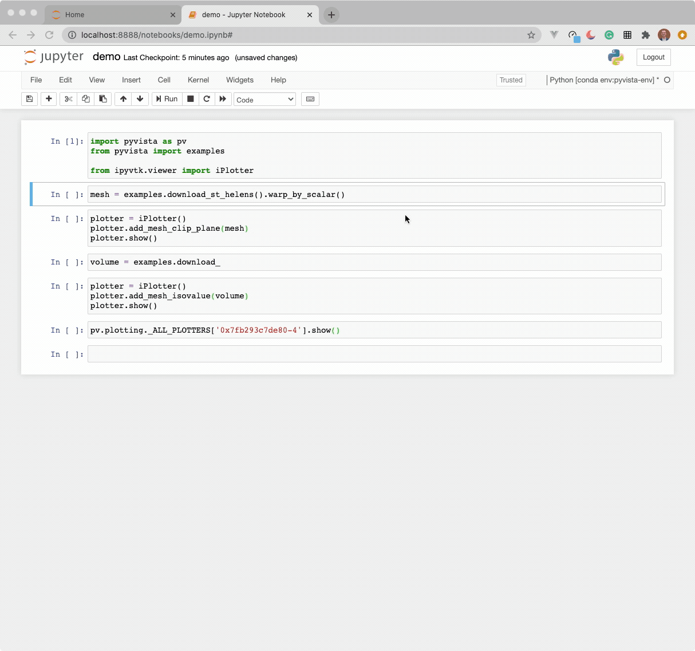The image size is (695, 651).
Task: Open the cell type dropdown showing Code
Action: (x=264, y=100)
